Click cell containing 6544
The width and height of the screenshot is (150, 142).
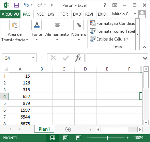click(x=20, y=117)
